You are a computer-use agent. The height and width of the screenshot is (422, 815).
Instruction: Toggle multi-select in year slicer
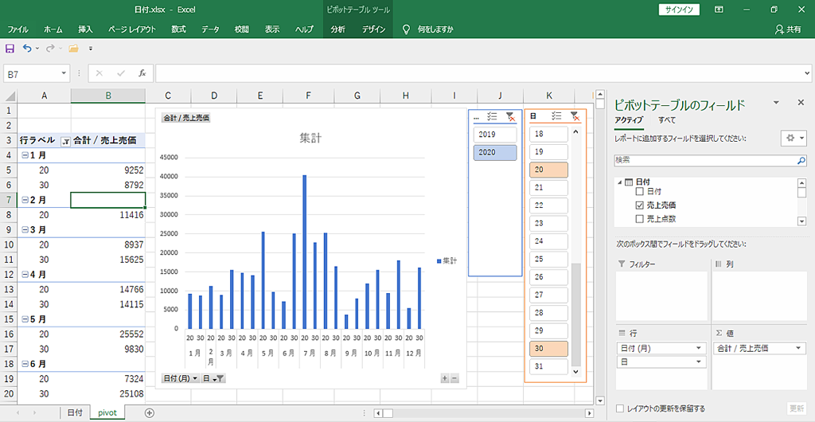point(492,118)
